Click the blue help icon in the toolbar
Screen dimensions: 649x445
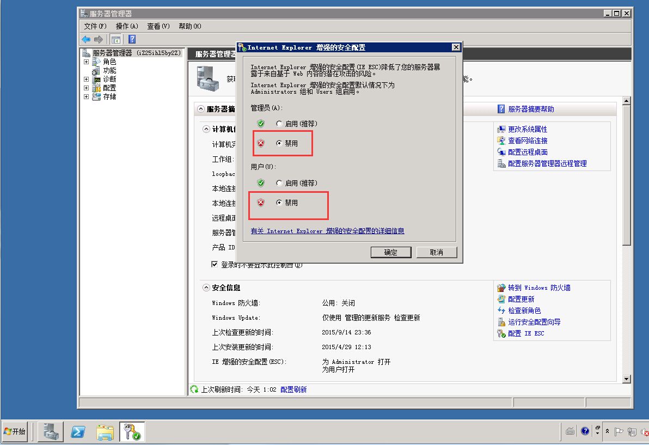click(x=132, y=39)
